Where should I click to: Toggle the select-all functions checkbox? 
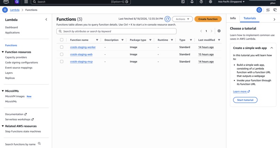61,40
